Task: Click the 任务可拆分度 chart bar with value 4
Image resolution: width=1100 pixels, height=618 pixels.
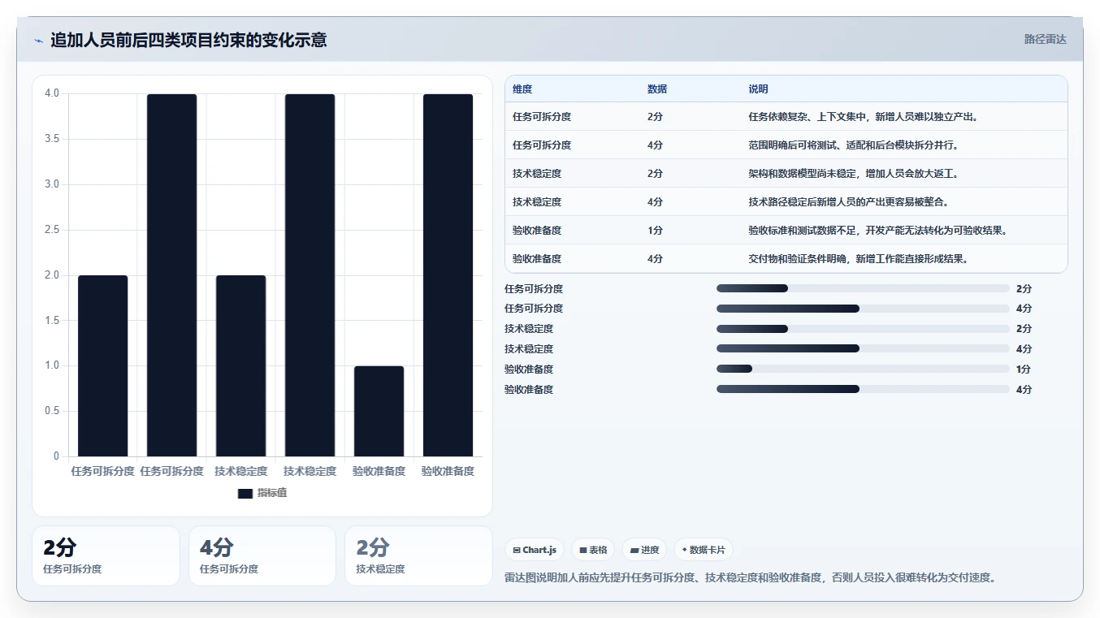Action: [171, 275]
